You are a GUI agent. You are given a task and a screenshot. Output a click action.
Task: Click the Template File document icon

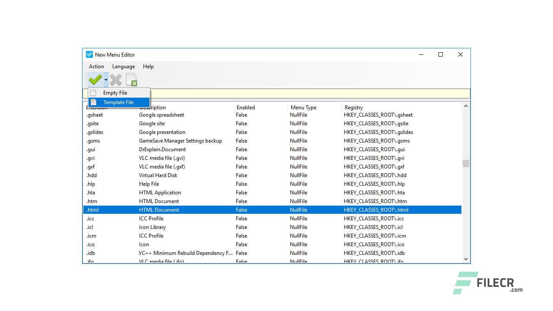pos(94,102)
